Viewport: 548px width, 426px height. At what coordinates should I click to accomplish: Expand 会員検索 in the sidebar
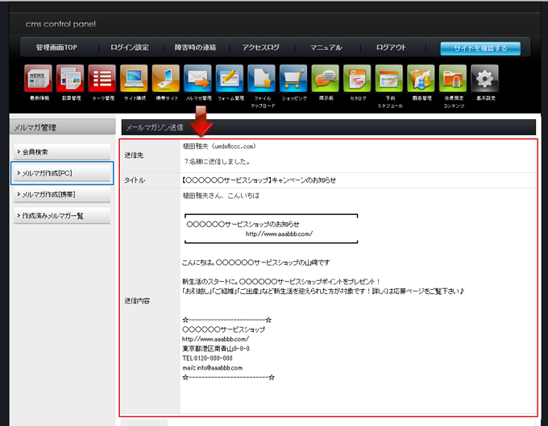click(61, 151)
